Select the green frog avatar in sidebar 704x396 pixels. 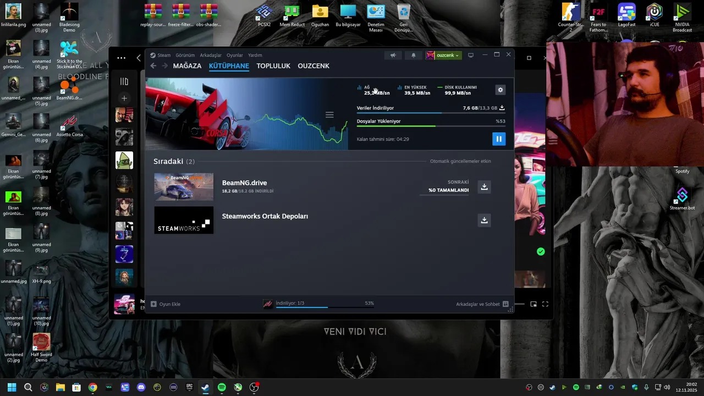click(x=124, y=160)
